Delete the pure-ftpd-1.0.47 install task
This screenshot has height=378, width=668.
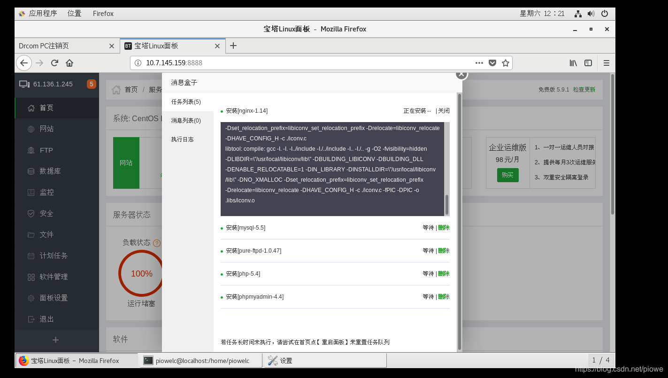(444, 251)
